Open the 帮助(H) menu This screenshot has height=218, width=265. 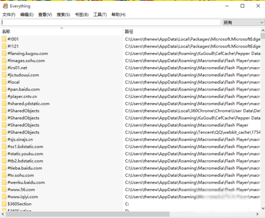point(118,15)
